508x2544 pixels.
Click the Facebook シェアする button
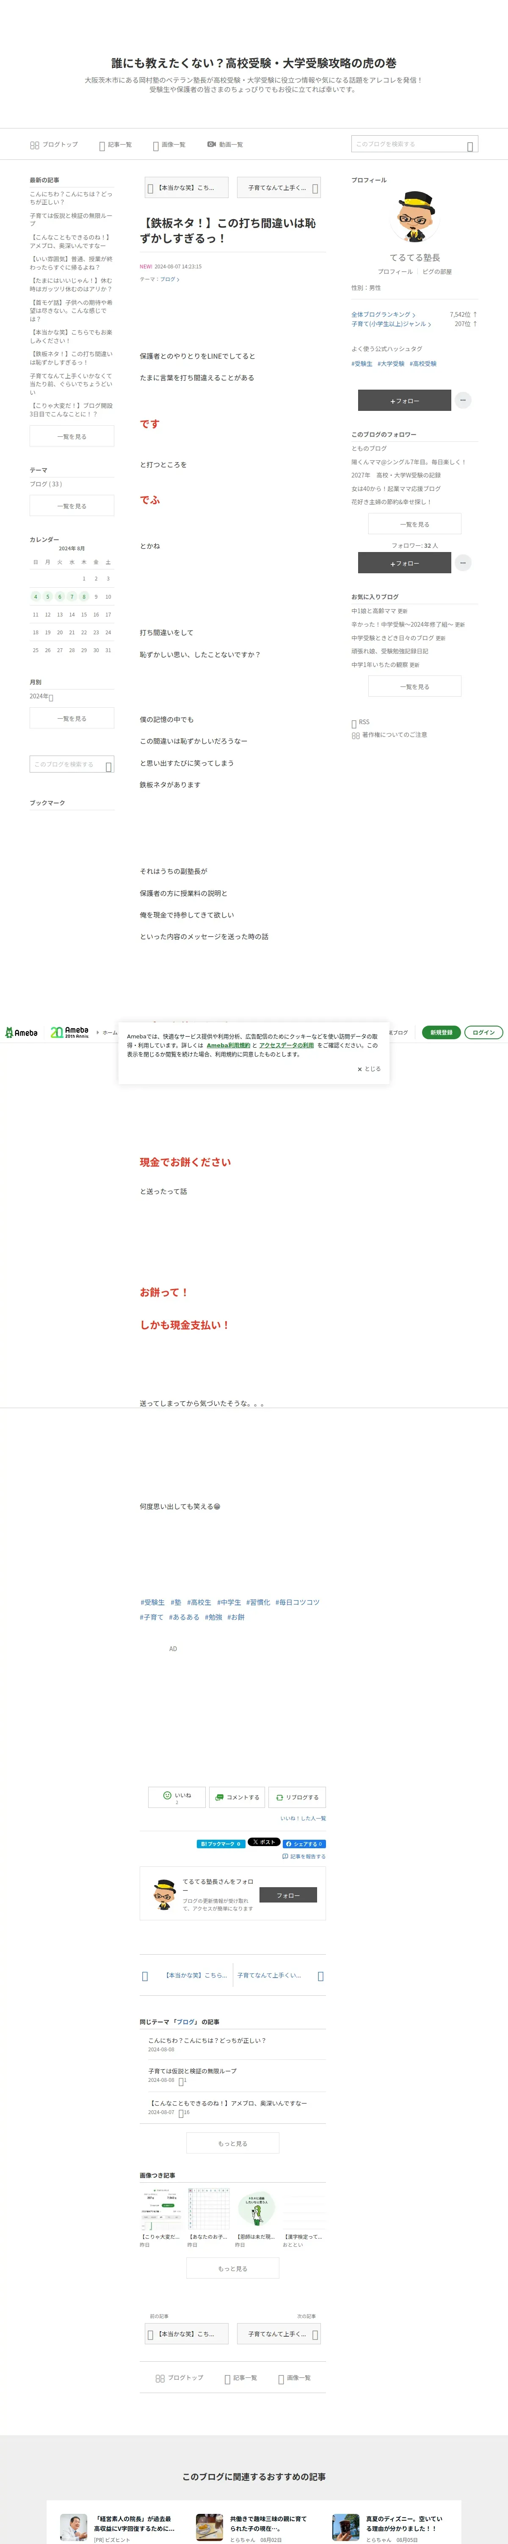click(x=305, y=1844)
